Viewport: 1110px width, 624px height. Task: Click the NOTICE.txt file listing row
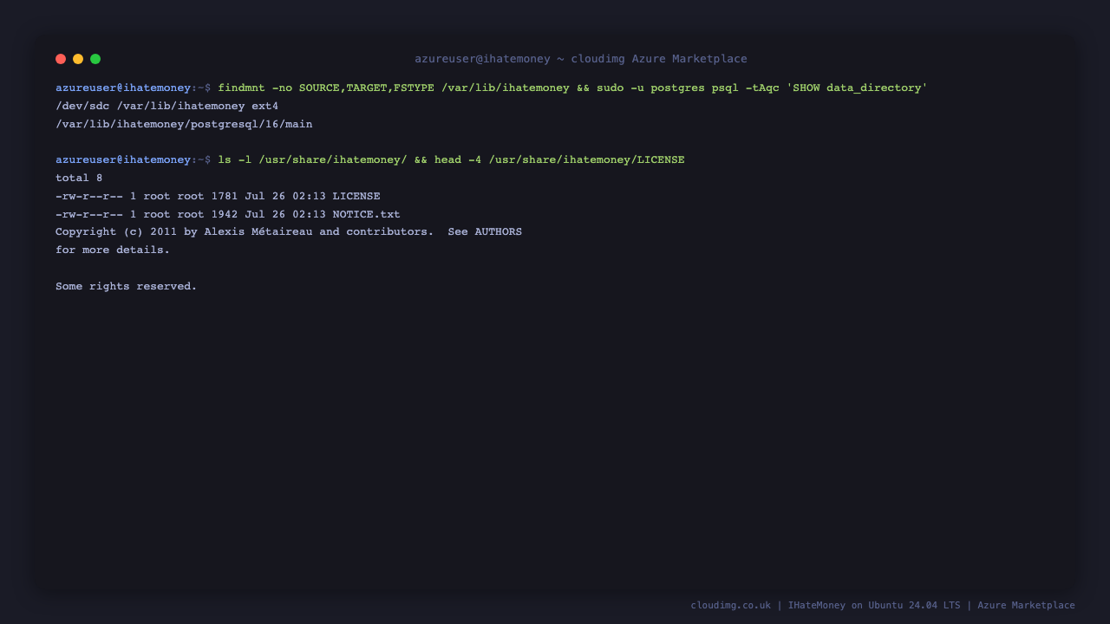pos(228,214)
